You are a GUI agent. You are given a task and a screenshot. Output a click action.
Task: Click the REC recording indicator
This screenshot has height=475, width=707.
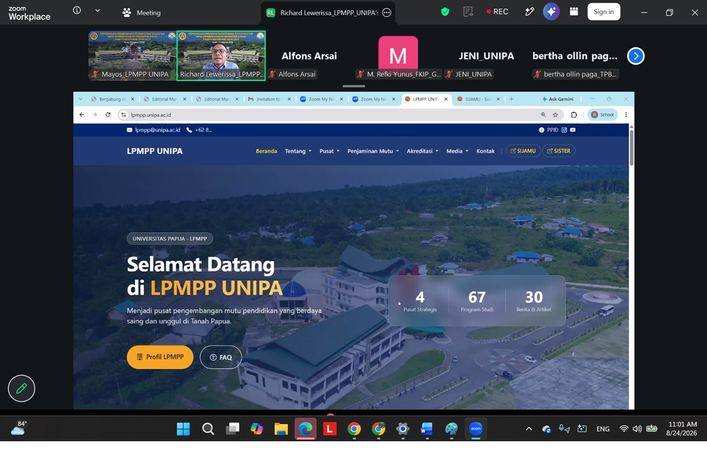tap(497, 12)
